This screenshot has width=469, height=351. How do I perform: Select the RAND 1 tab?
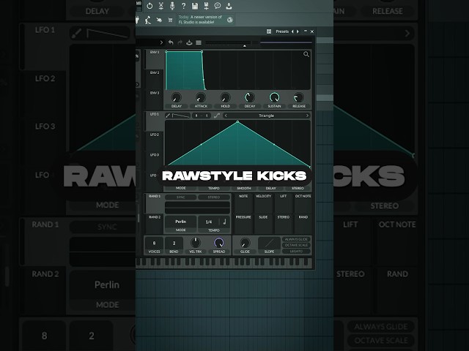155,203
